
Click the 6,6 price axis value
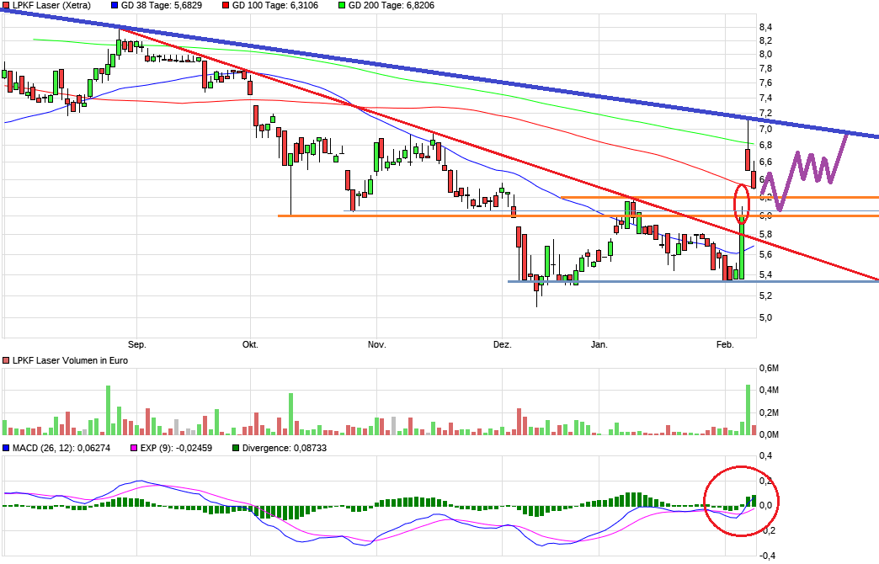tap(766, 162)
